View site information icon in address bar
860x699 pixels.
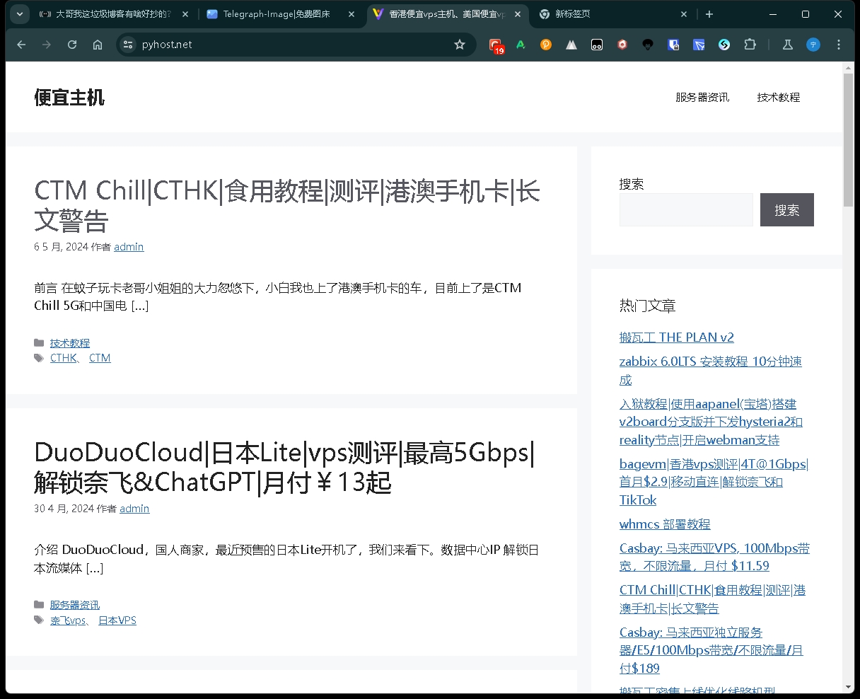pyautogui.click(x=128, y=45)
